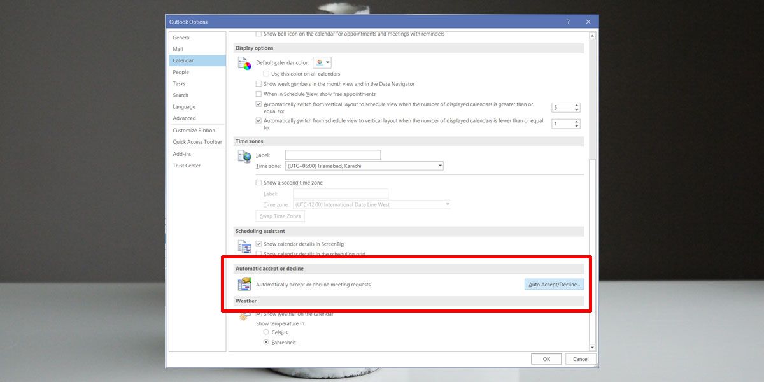This screenshot has height=382, width=764.
Task: Click OK to save options
Action: pyautogui.click(x=546, y=358)
